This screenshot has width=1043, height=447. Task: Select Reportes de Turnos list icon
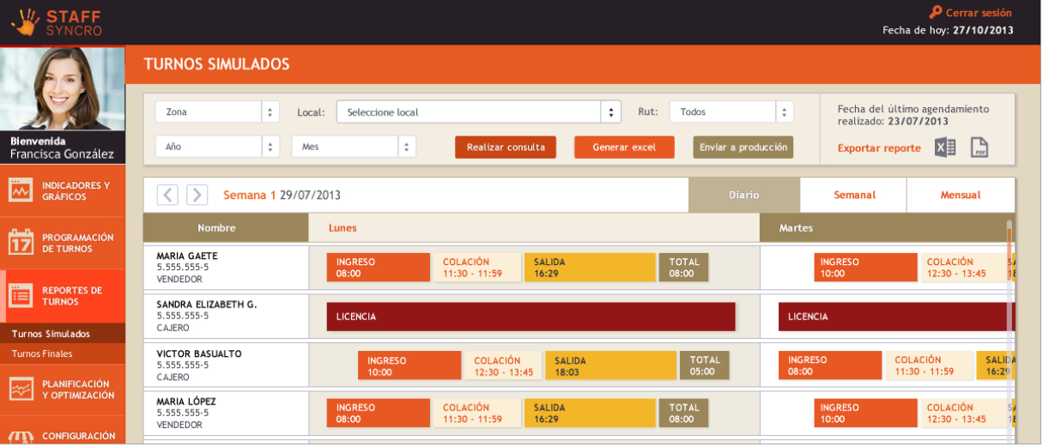[x=21, y=296]
